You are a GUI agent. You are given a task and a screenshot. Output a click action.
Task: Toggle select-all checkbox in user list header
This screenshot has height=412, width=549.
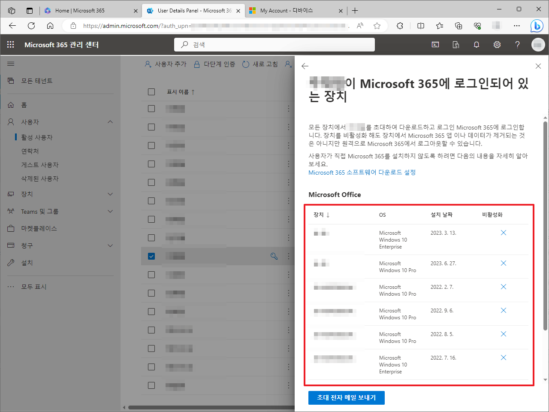(x=151, y=92)
